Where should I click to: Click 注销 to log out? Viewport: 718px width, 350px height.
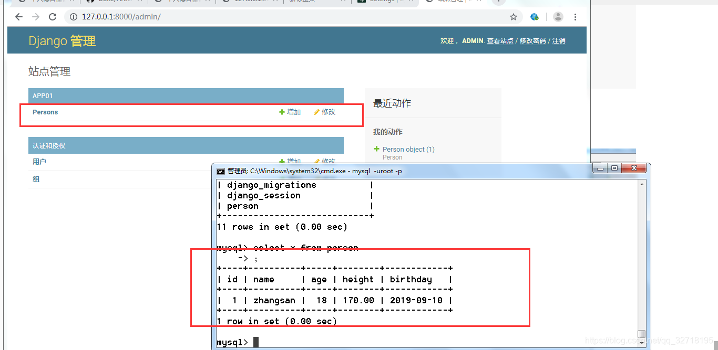coord(559,41)
